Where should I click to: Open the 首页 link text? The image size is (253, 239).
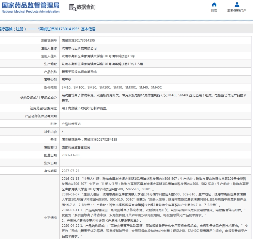[x=214, y=11]
